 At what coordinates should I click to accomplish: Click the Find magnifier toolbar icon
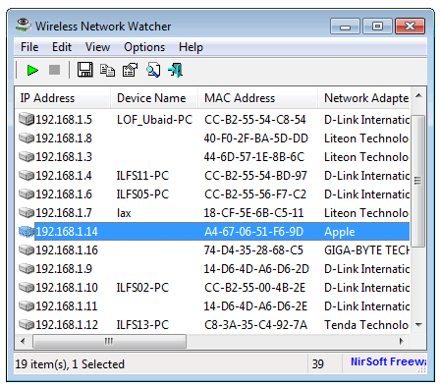pyautogui.click(x=153, y=70)
